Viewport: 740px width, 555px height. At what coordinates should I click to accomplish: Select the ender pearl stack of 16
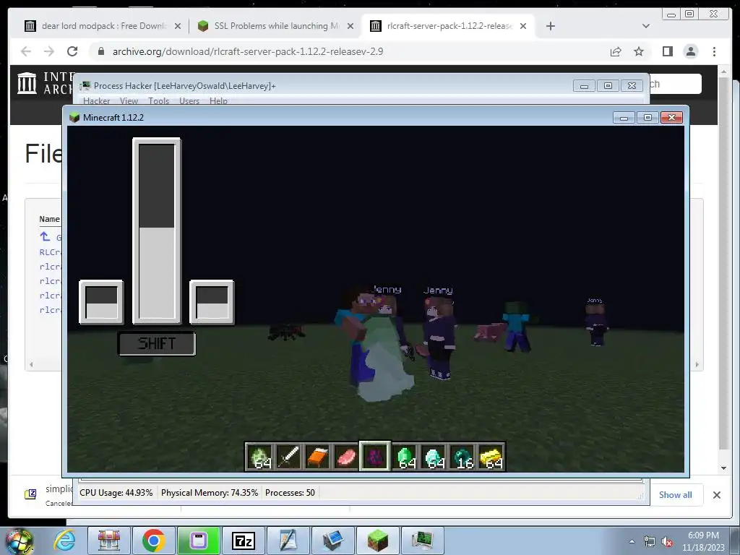click(x=462, y=457)
